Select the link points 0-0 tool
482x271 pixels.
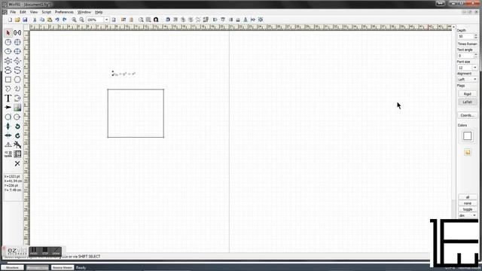click(17, 32)
